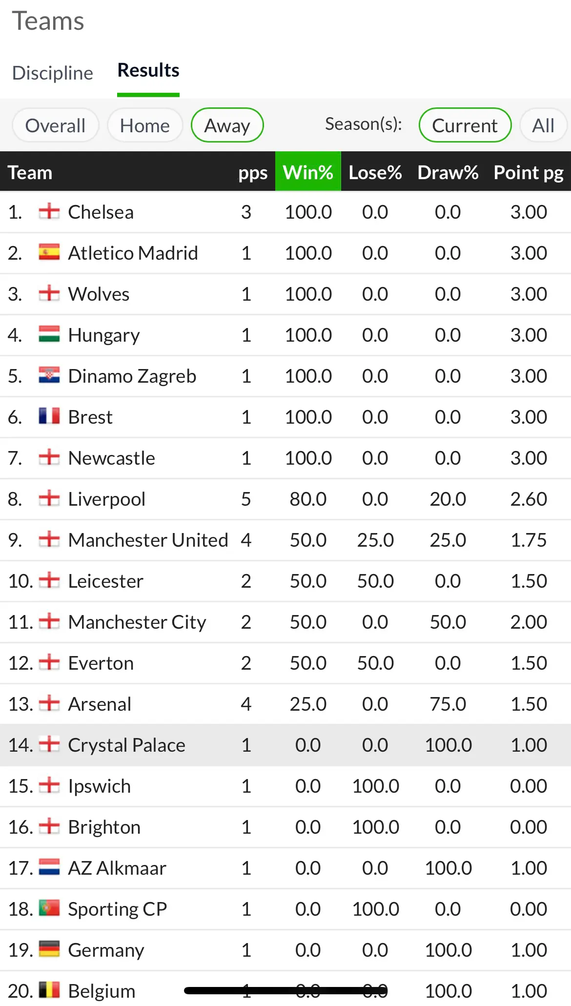Select the Away filter pill
Image resolution: width=571 pixels, height=1006 pixels.
(x=227, y=125)
